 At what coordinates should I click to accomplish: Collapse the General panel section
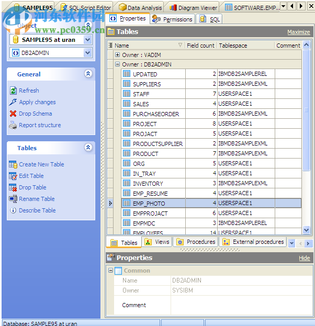pos(88,74)
